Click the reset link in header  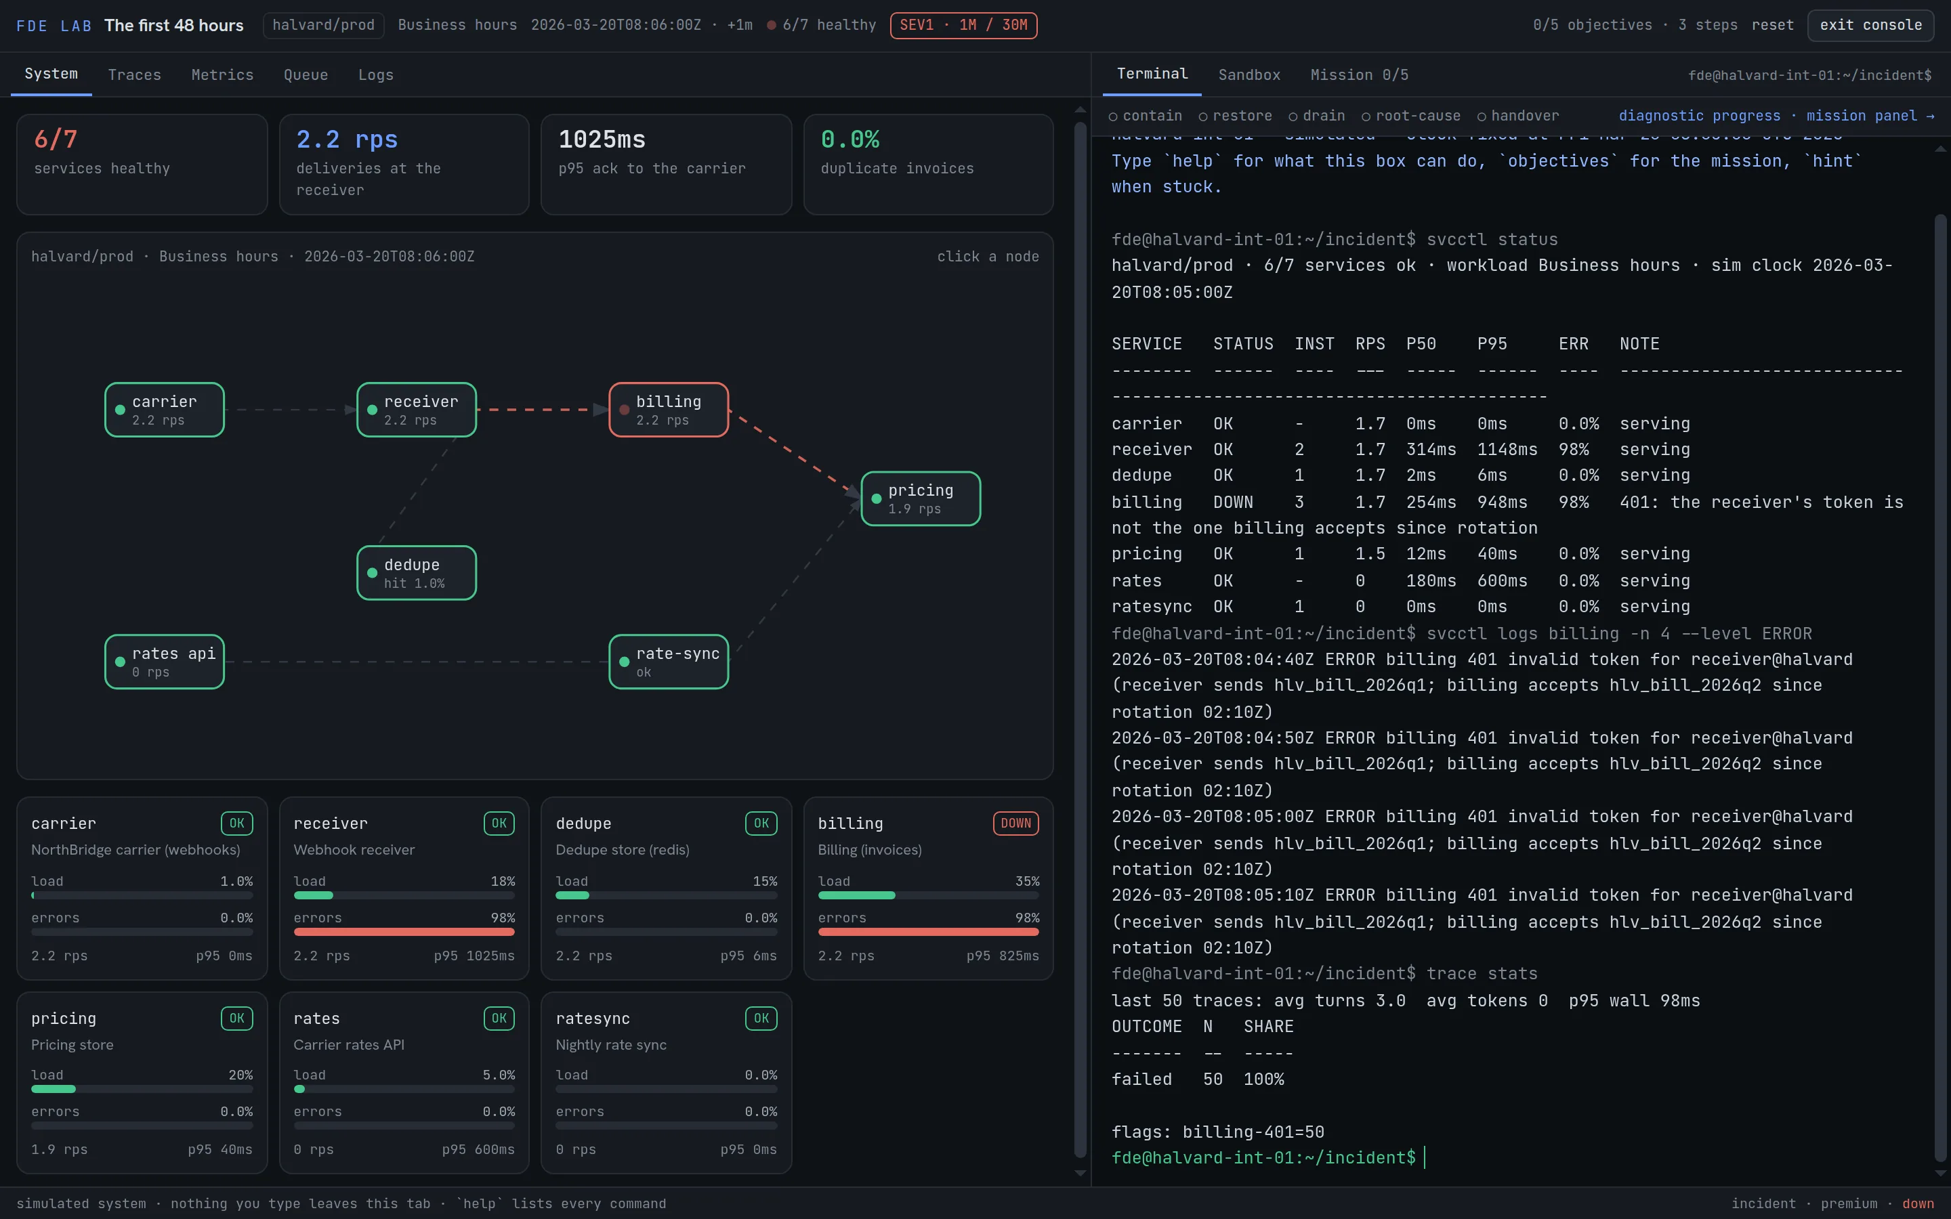click(1773, 25)
